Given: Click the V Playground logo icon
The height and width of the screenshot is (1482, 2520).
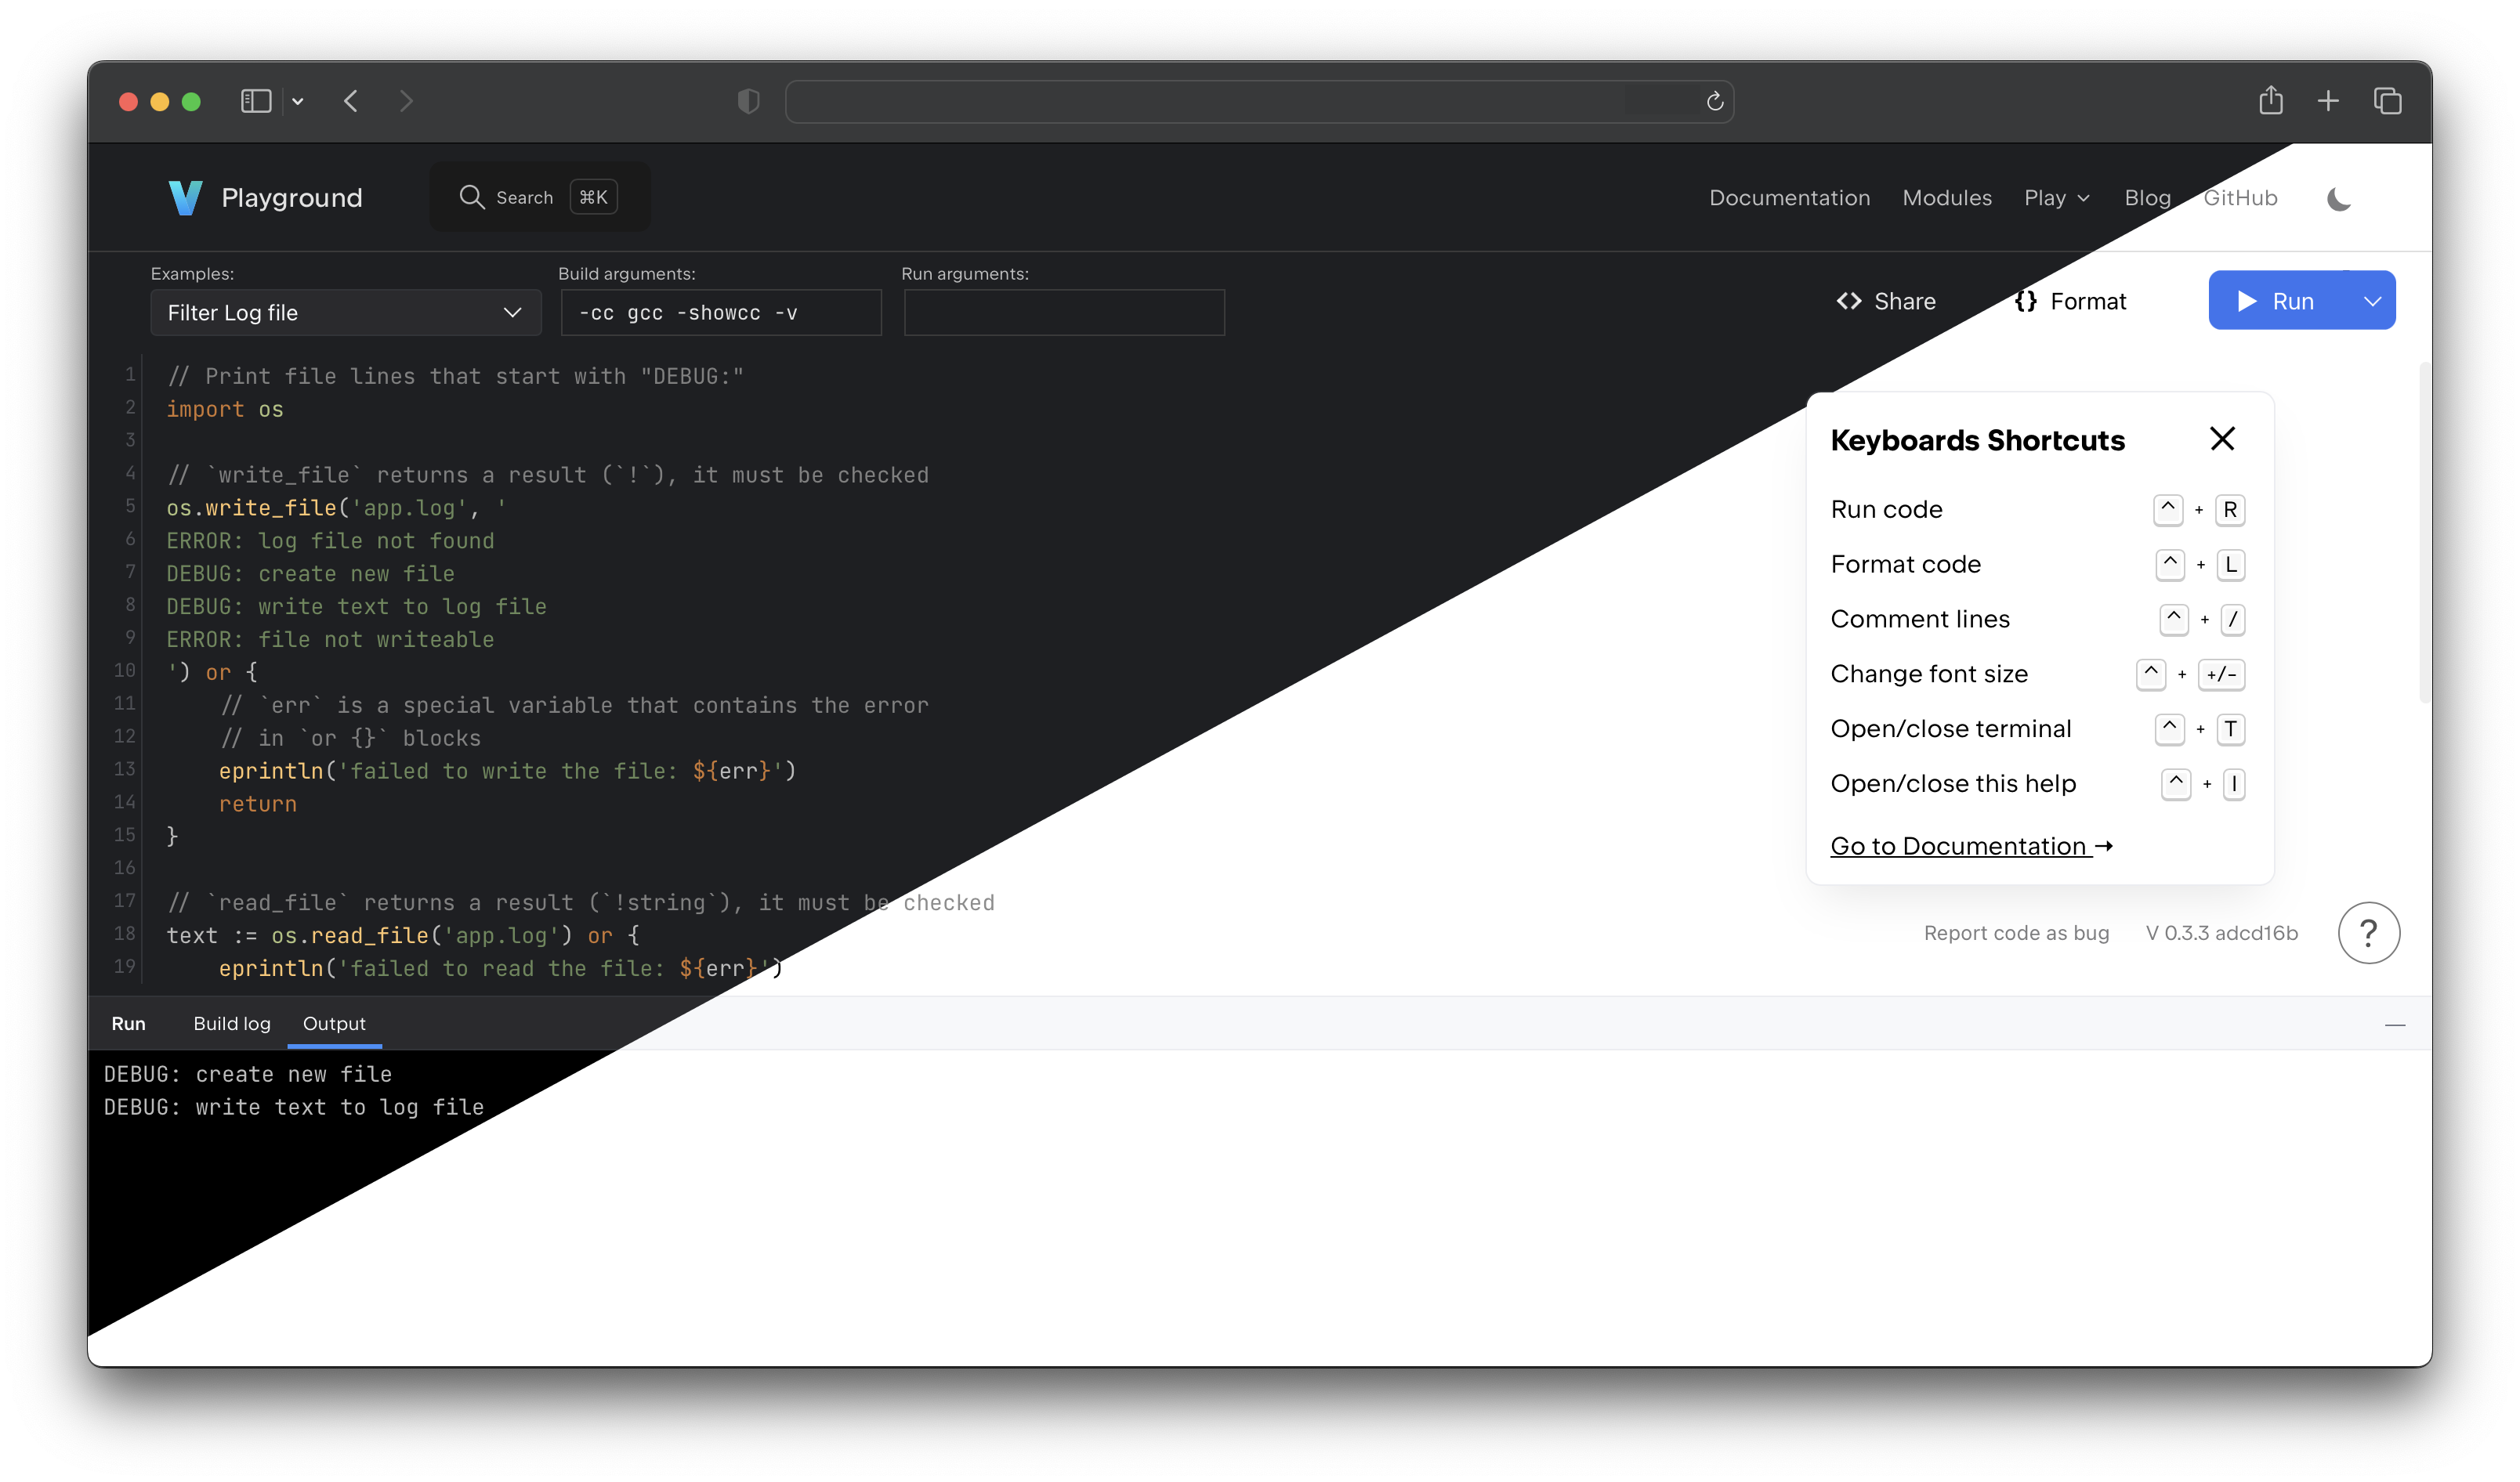Looking at the screenshot, I should pyautogui.click(x=185, y=198).
